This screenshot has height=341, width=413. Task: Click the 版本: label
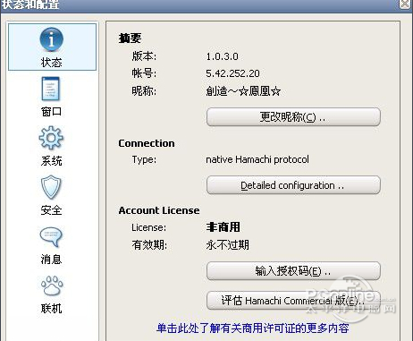[144, 56]
